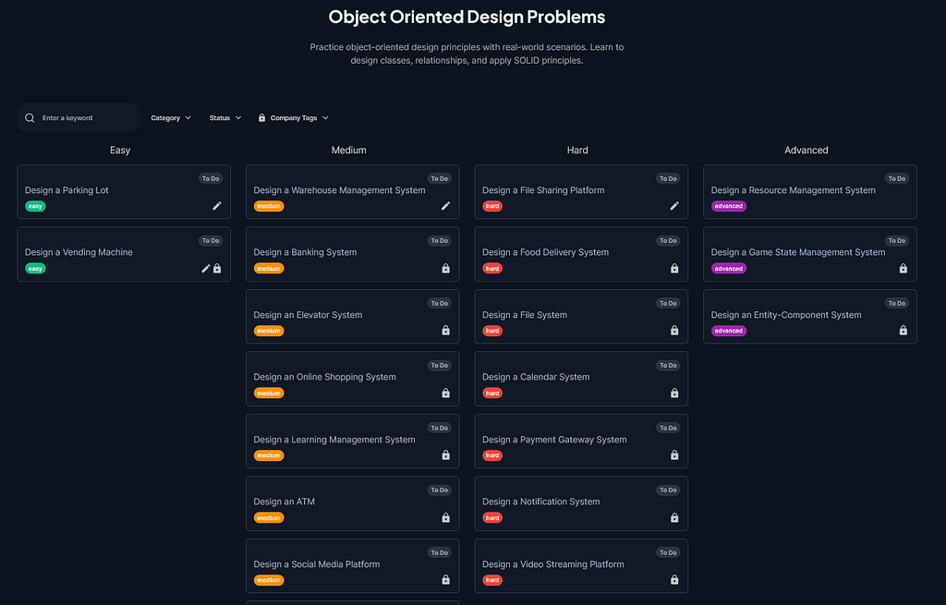Open the Design a Banking System problem

352,254
